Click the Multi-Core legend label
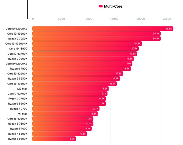The height and width of the screenshot is (145, 183). 113,6
